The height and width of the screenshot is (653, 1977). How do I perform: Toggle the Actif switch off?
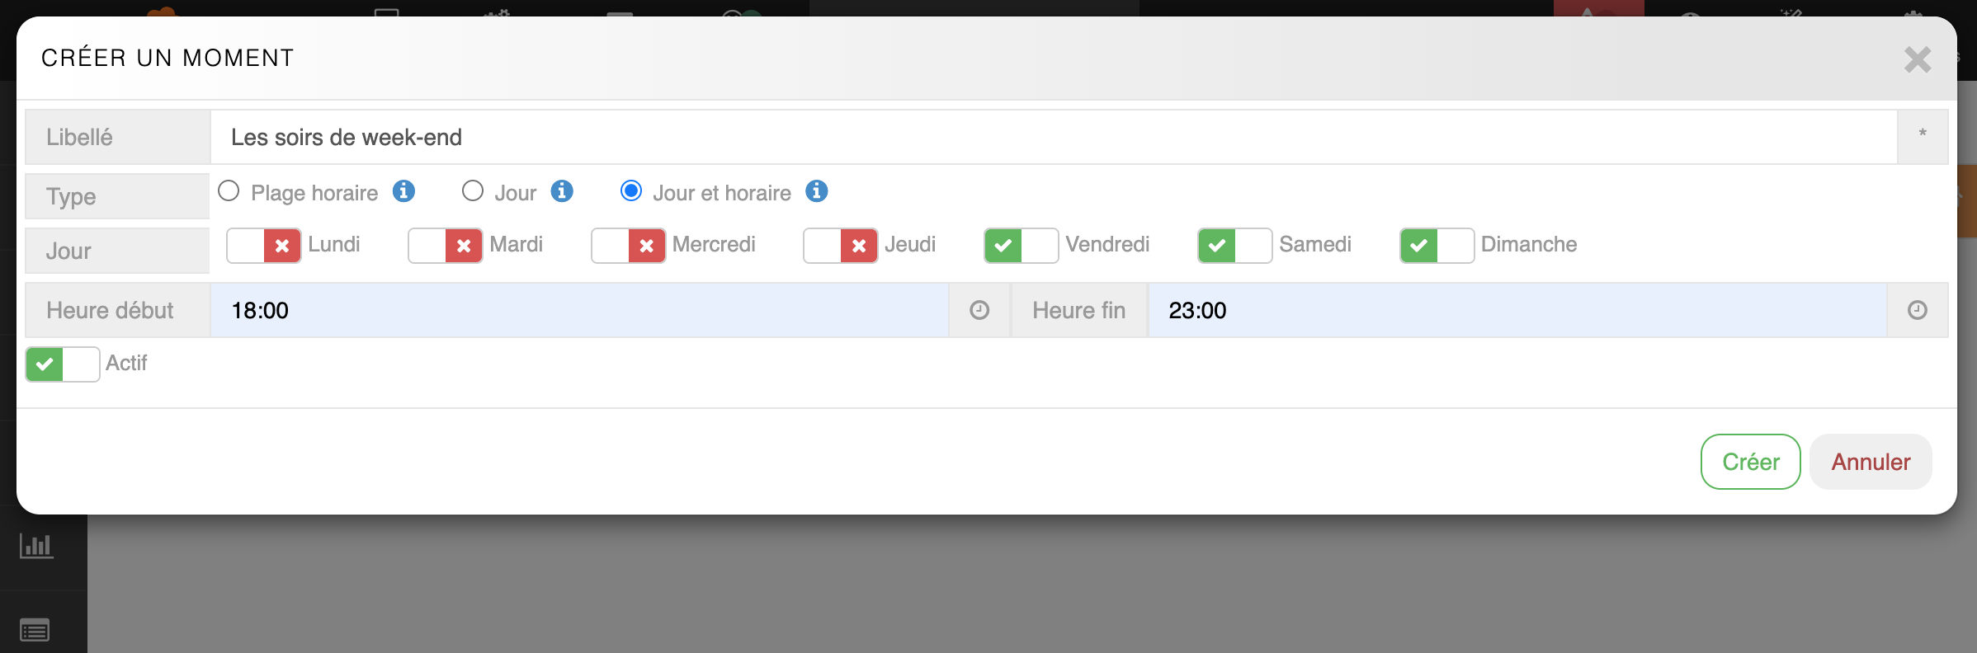63,364
